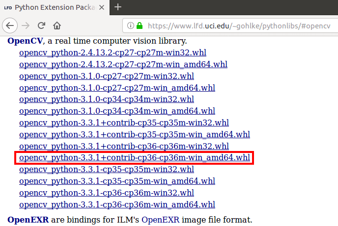Download opencv_python-2.4.13.2-cp27-cp27m-win_amd64.whl
The height and width of the screenshot is (226, 338).
[x=123, y=64]
